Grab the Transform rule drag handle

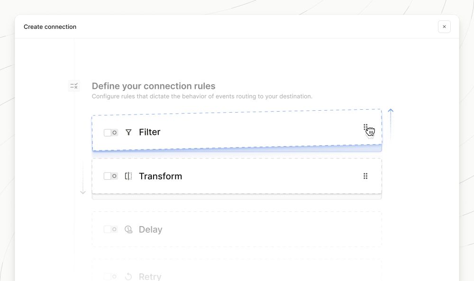pyautogui.click(x=365, y=176)
